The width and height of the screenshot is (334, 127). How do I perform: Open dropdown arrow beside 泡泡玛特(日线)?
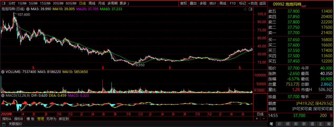tap(27, 9)
